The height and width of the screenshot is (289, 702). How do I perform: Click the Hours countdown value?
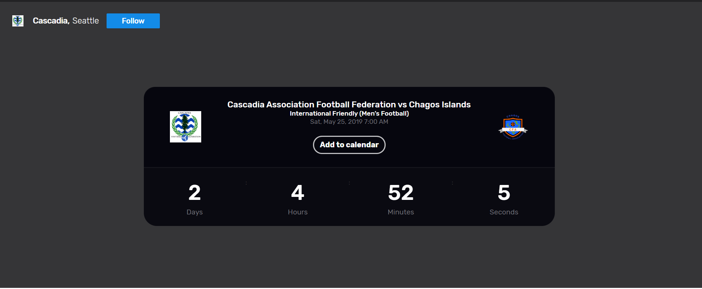298,193
